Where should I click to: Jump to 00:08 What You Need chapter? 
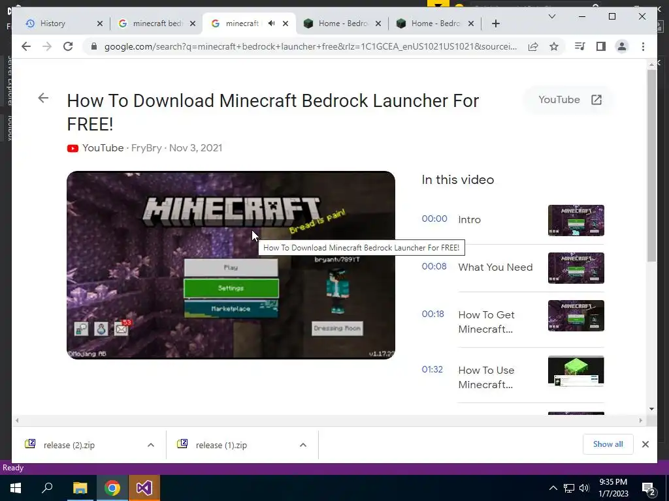(x=434, y=266)
